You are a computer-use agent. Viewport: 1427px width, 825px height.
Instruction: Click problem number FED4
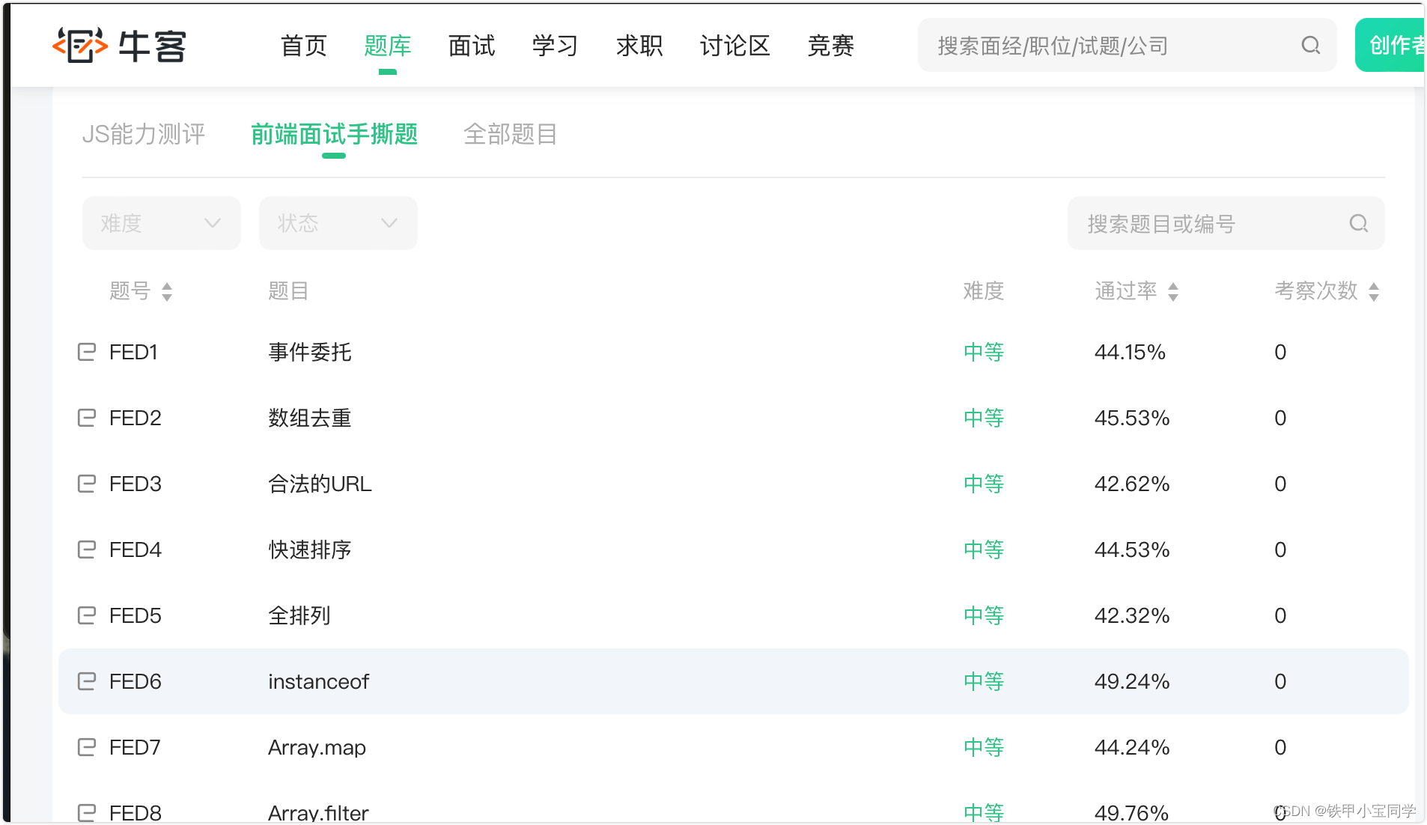(x=136, y=550)
